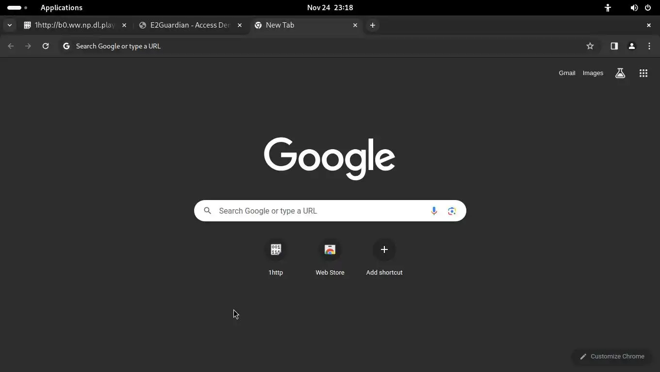Go back with the back arrow

click(11, 46)
